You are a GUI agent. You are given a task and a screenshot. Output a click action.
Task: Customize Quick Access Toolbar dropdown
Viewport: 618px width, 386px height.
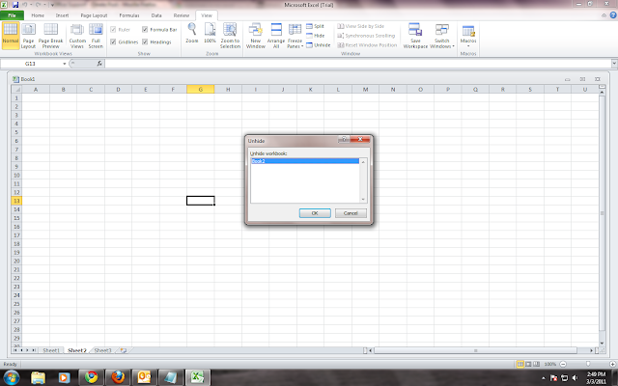coord(52,5)
